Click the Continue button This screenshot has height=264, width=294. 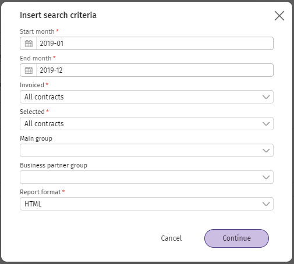(236, 238)
